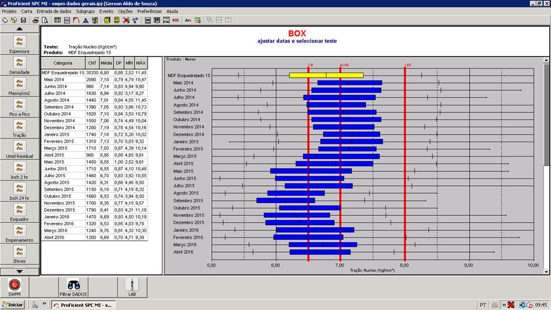Click the blue Maio 2014 box plot bar

350,83
